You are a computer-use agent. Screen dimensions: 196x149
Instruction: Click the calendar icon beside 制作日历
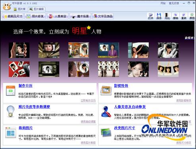(11, 91)
